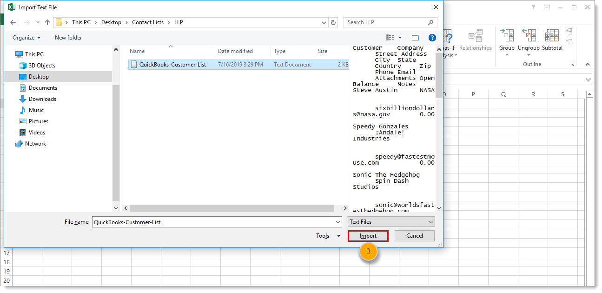Click Excel Show Detail icon
The height and width of the screenshot is (293, 602).
pos(569,31)
